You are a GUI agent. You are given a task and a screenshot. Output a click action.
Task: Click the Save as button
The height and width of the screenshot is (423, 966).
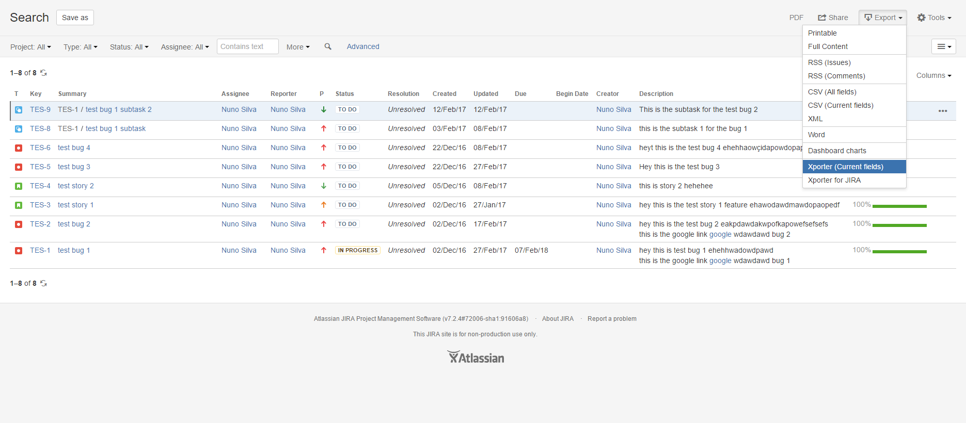[75, 18]
